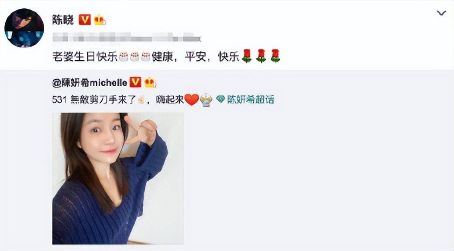The height and width of the screenshot is (251, 454).
Task: Open the selfie photo thumbnail
Action: click(x=118, y=178)
